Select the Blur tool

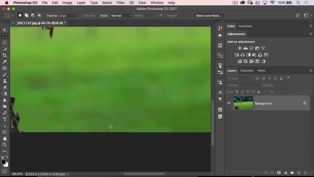point(5,100)
